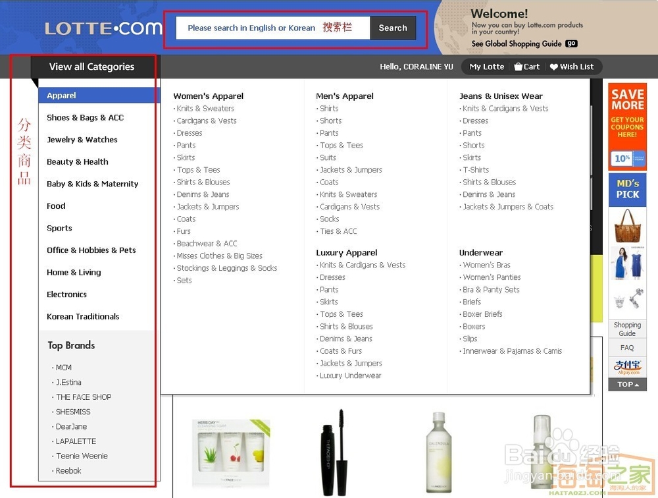This screenshot has height=498, width=658.
Task: Open Luxury Apparel heading
Action: (x=347, y=252)
